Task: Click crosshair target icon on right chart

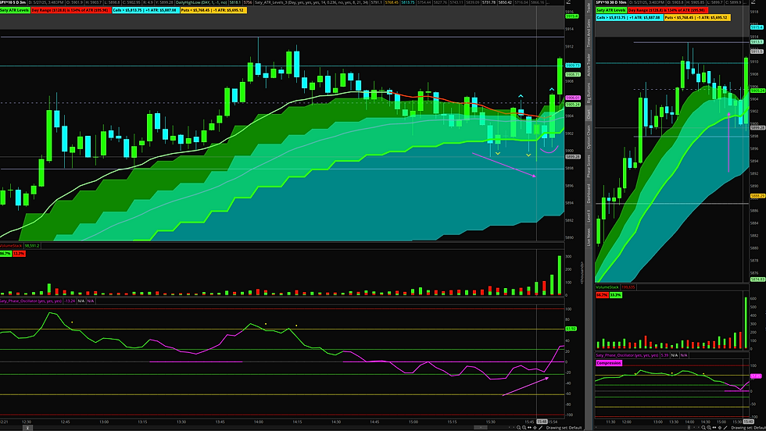Action: click(720, 428)
